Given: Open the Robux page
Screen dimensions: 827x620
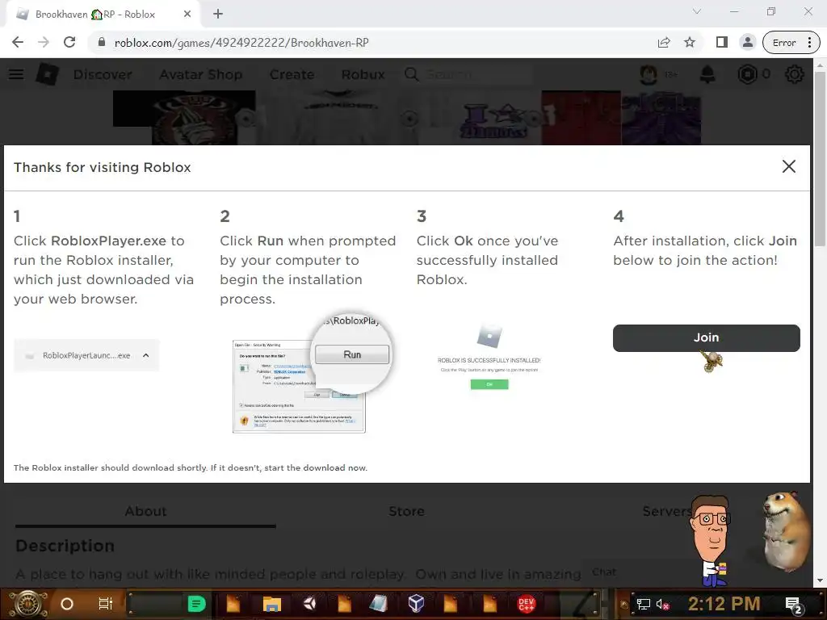Looking at the screenshot, I should tap(363, 74).
